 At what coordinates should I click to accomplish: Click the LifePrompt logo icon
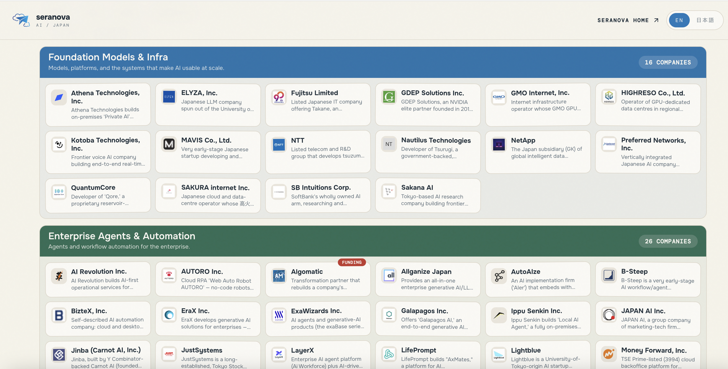[389, 355]
